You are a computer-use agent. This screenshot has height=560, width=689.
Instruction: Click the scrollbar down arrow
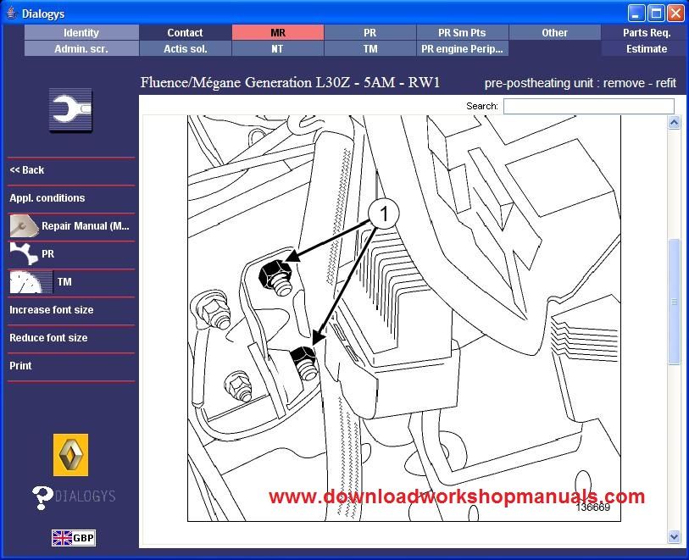[674, 537]
